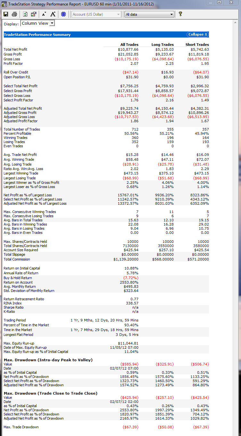
Task: Click the TradeStation Performance Summary header
Action: (x=37, y=35)
